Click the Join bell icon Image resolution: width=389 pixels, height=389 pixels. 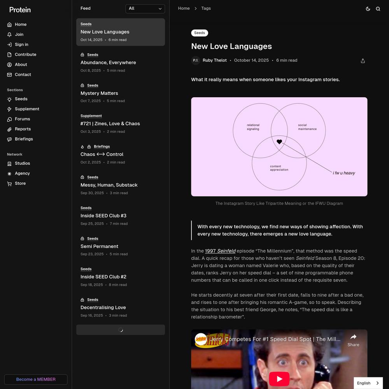(x=9, y=35)
